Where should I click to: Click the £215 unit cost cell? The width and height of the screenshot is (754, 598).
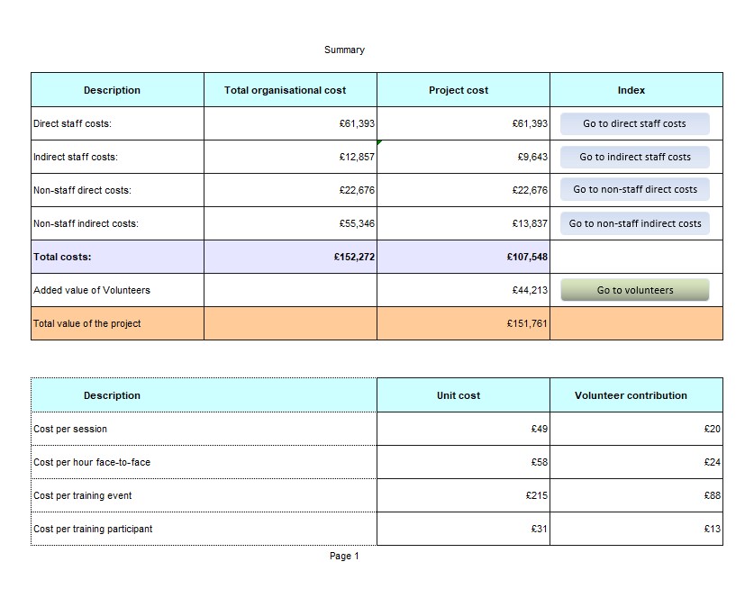(x=464, y=495)
